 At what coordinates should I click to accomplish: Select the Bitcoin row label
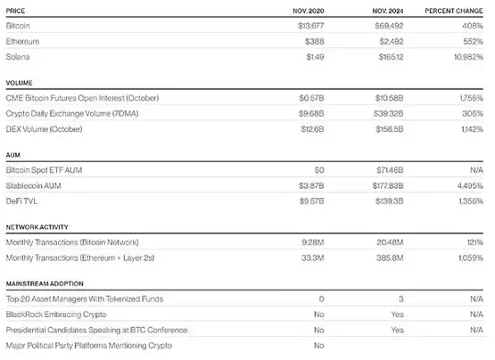click(18, 26)
